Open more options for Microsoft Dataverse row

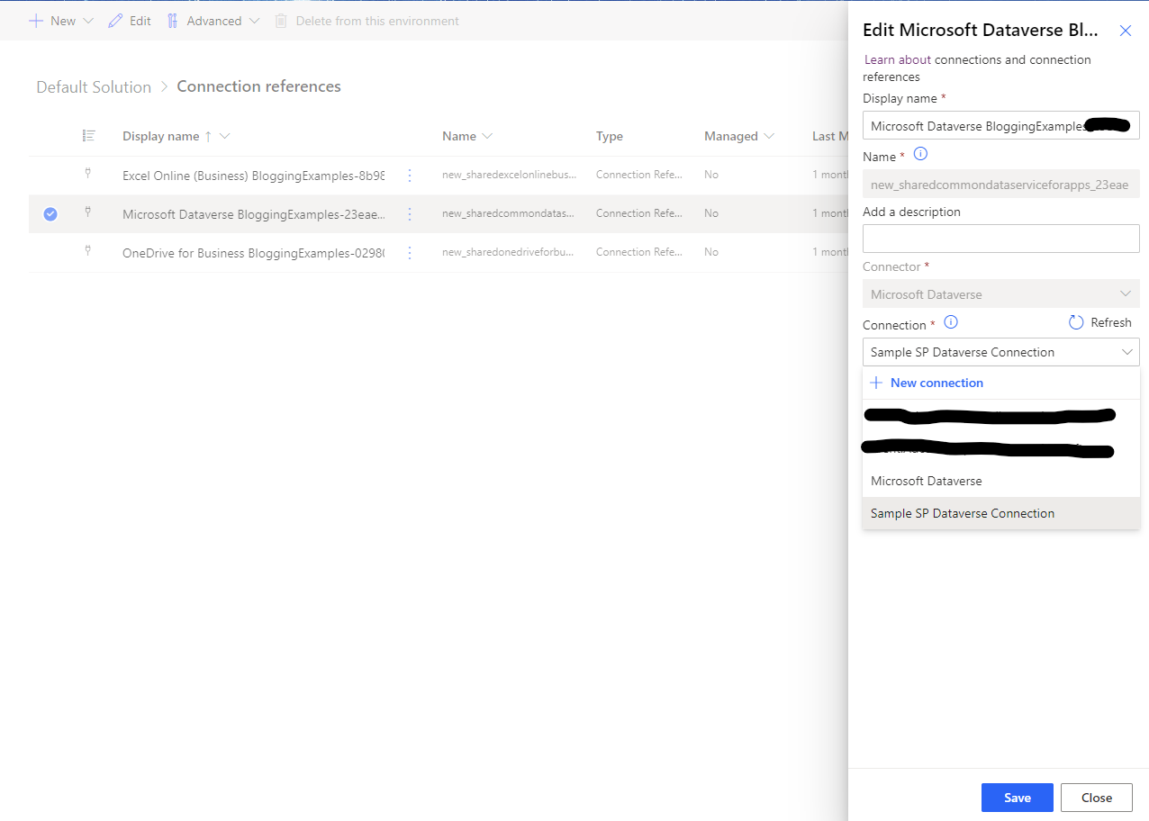coord(410,214)
